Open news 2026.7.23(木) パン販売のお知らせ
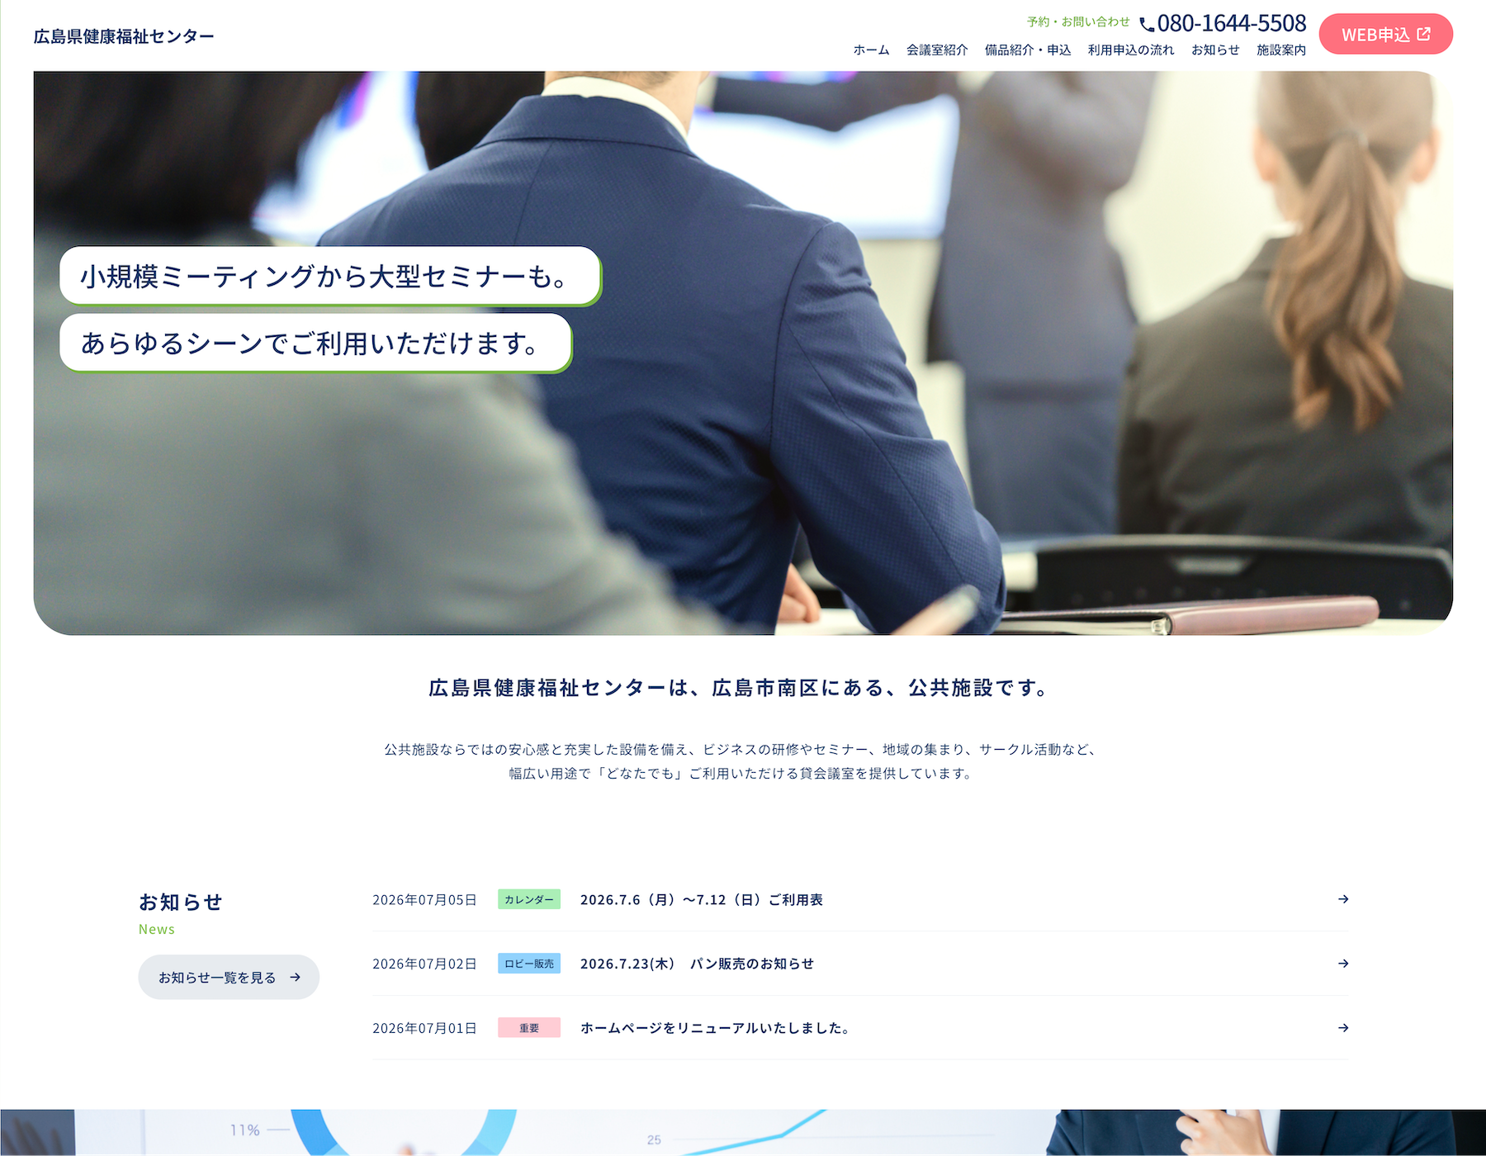This screenshot has width=1486, height=1156. (697, 964)
